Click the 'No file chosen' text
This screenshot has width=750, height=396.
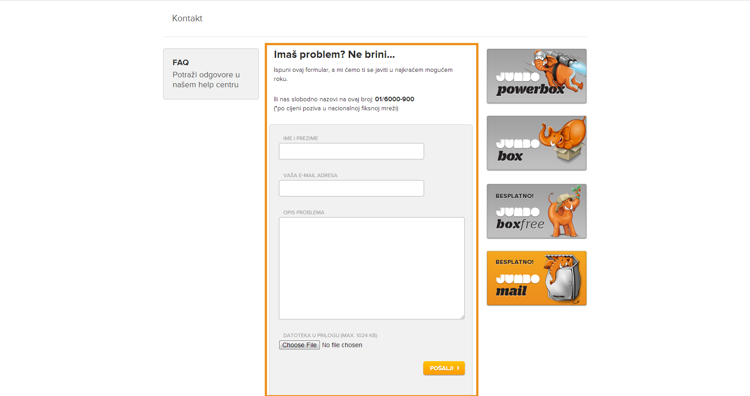(x=342, y=345)
